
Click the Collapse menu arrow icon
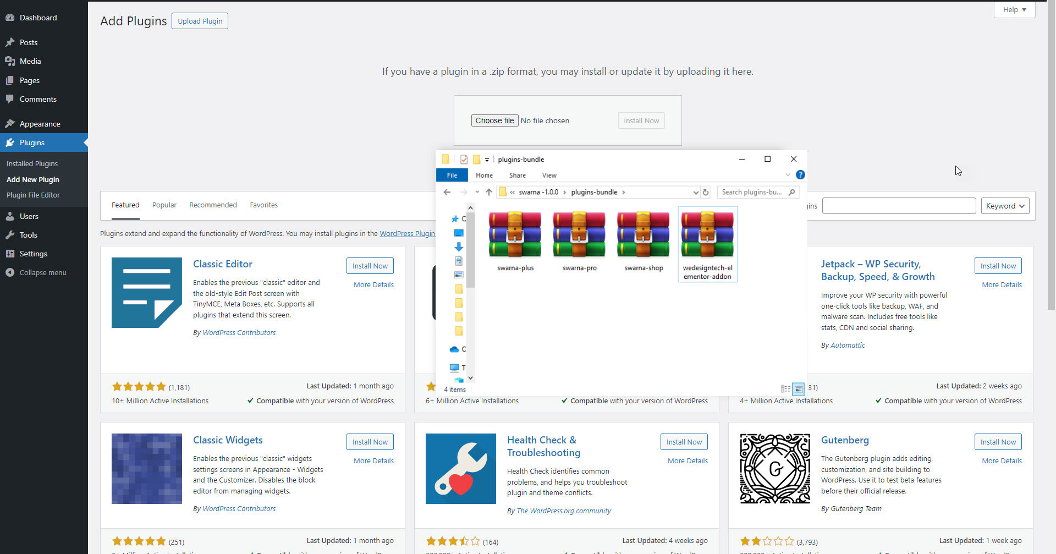[x=10, y=272]
